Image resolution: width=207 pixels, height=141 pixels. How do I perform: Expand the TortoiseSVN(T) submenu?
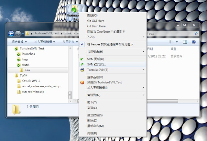(113, 70)
